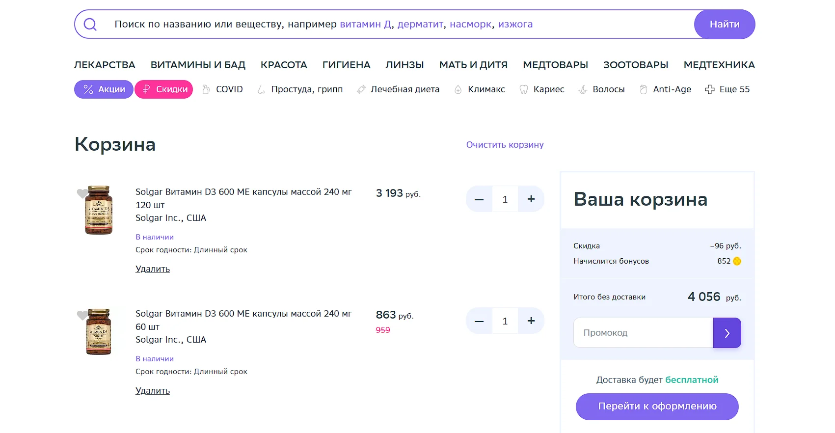Open the Solgar Витамин D3 60 шт title
The height and width of the screenshot is (433, 835).
[243, 320]
